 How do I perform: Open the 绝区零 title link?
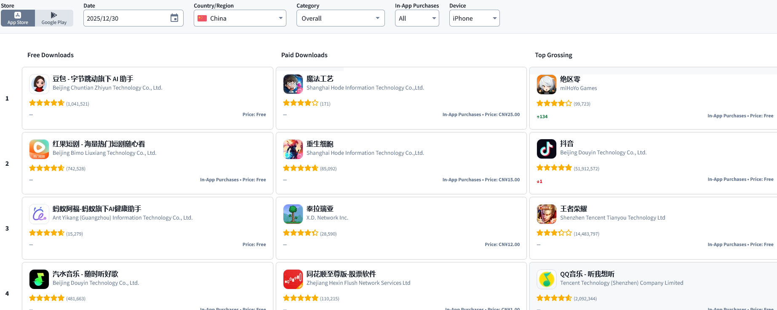click(x=570, y=79)
